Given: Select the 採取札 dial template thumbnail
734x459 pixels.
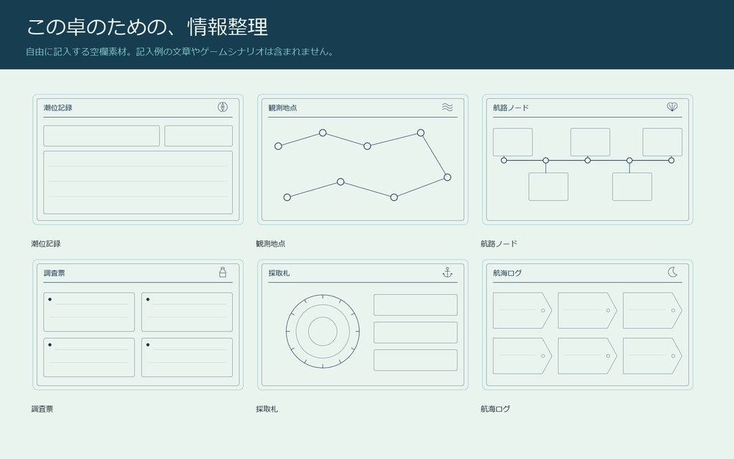Looking at the screenshot, I should coord(363,325).
